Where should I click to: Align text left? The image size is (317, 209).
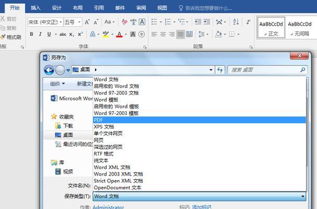click(154, 34)
